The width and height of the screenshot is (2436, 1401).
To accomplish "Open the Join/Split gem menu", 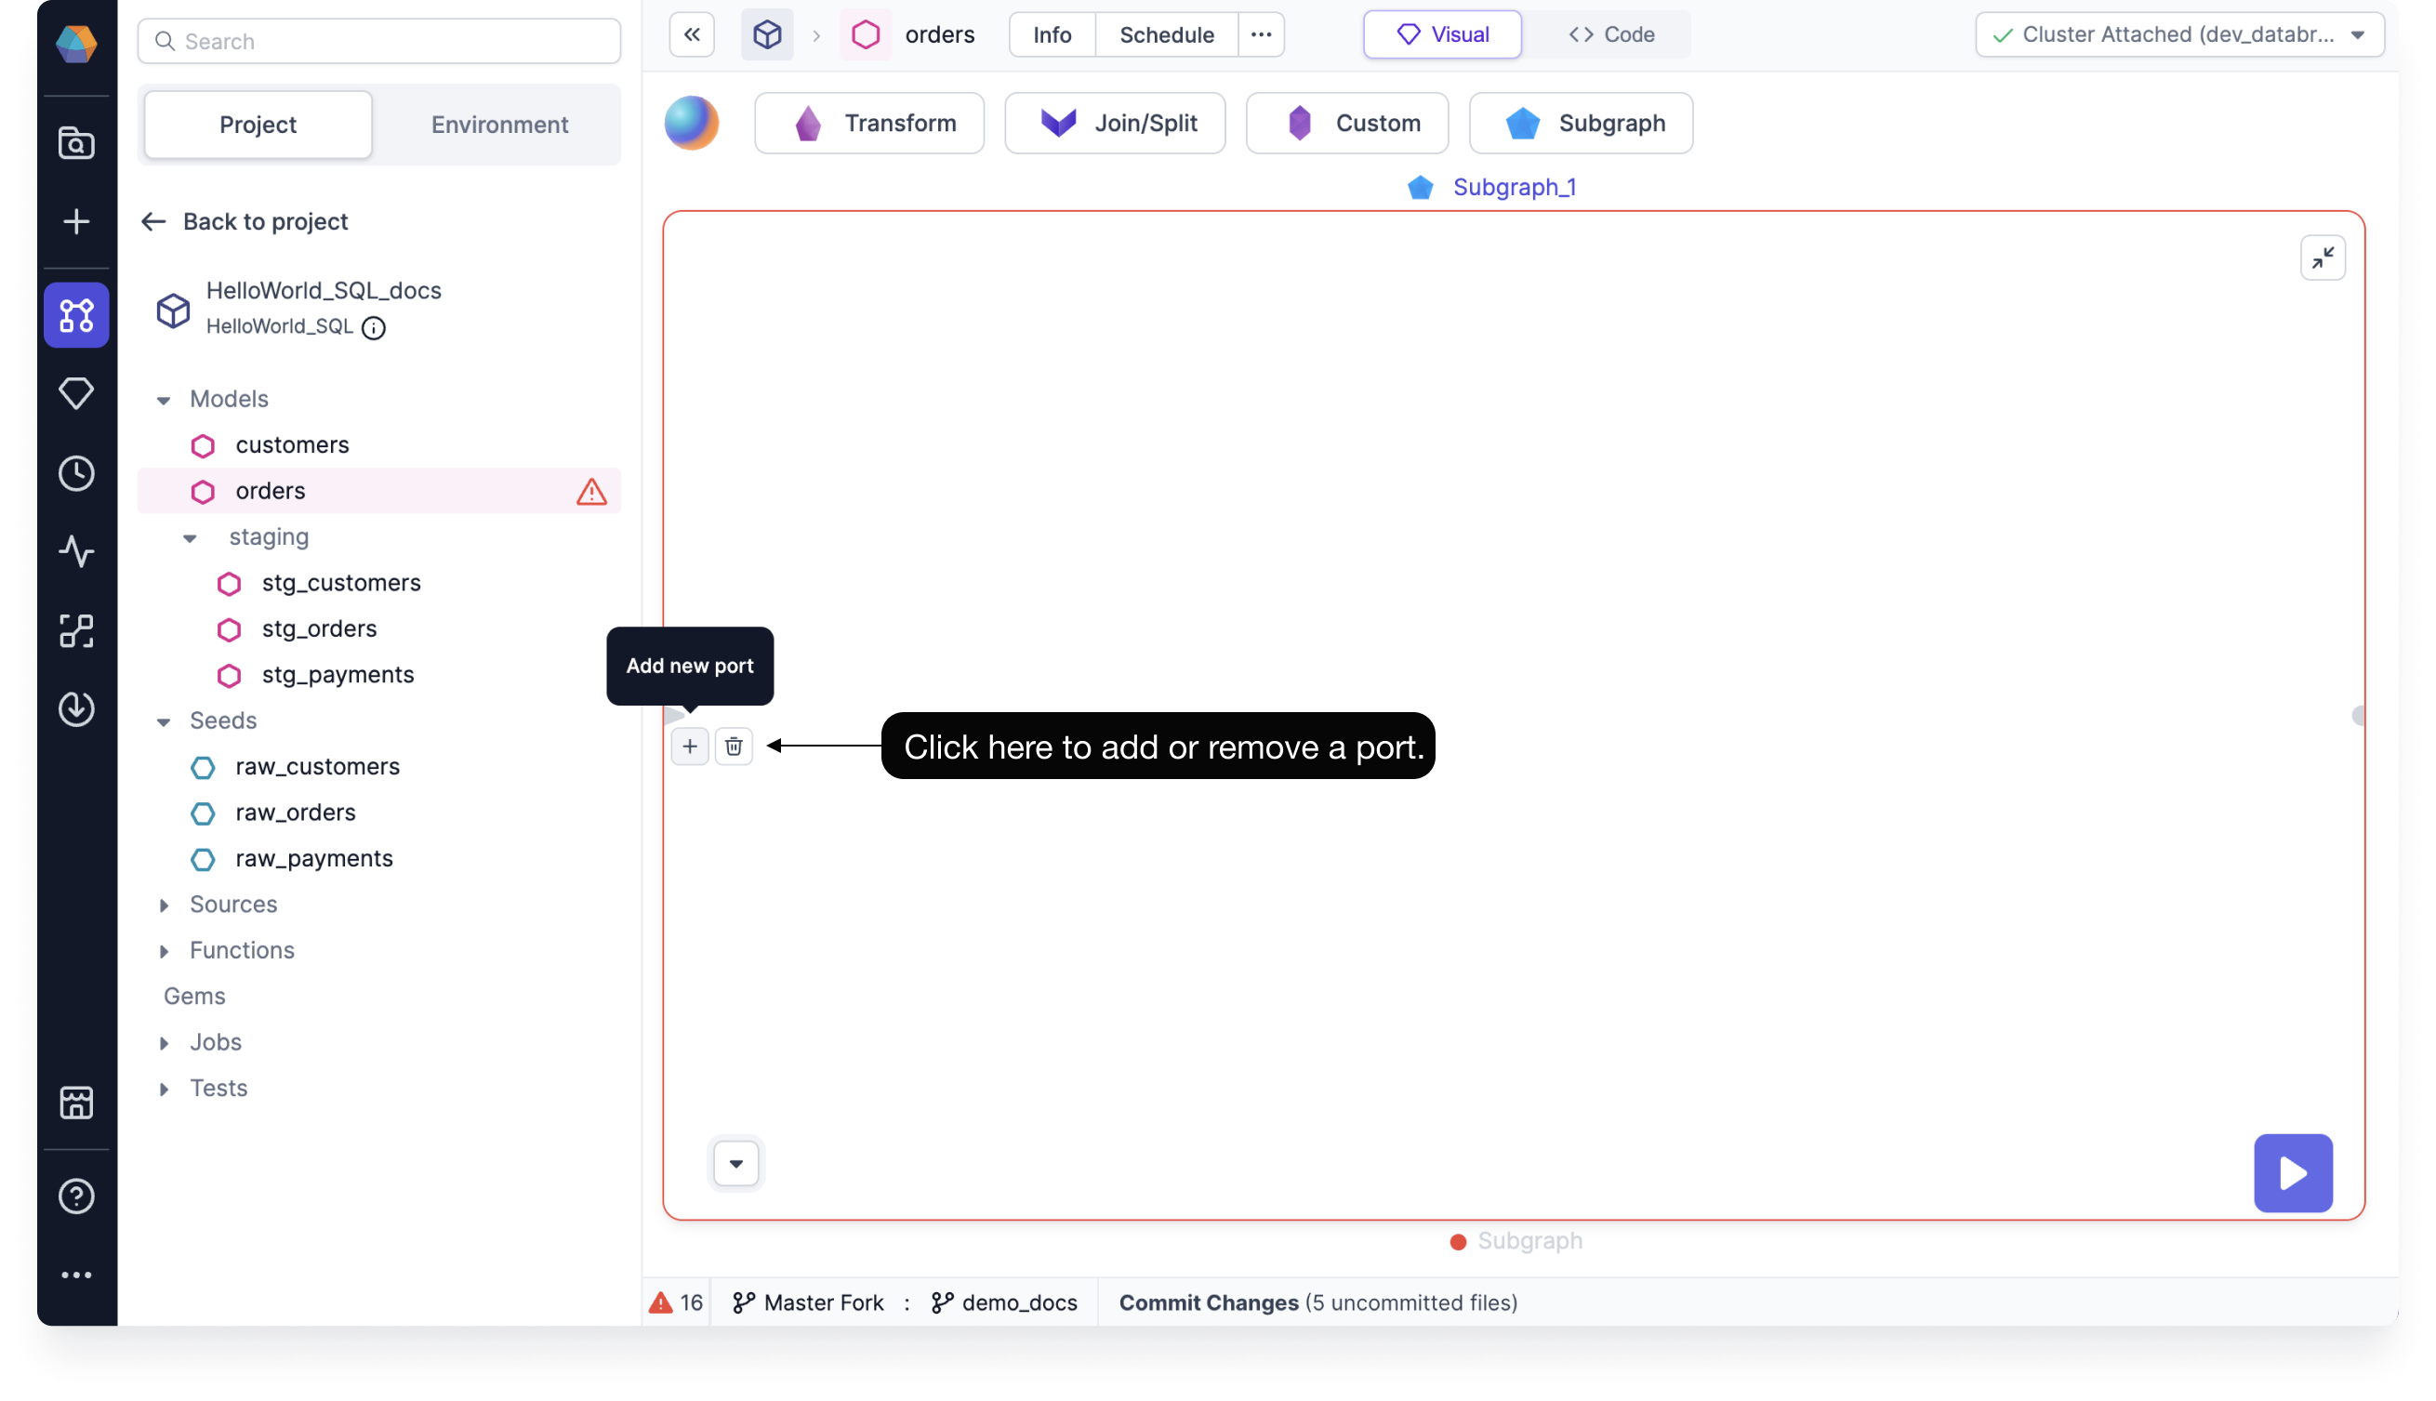I will pos(1115,123).
